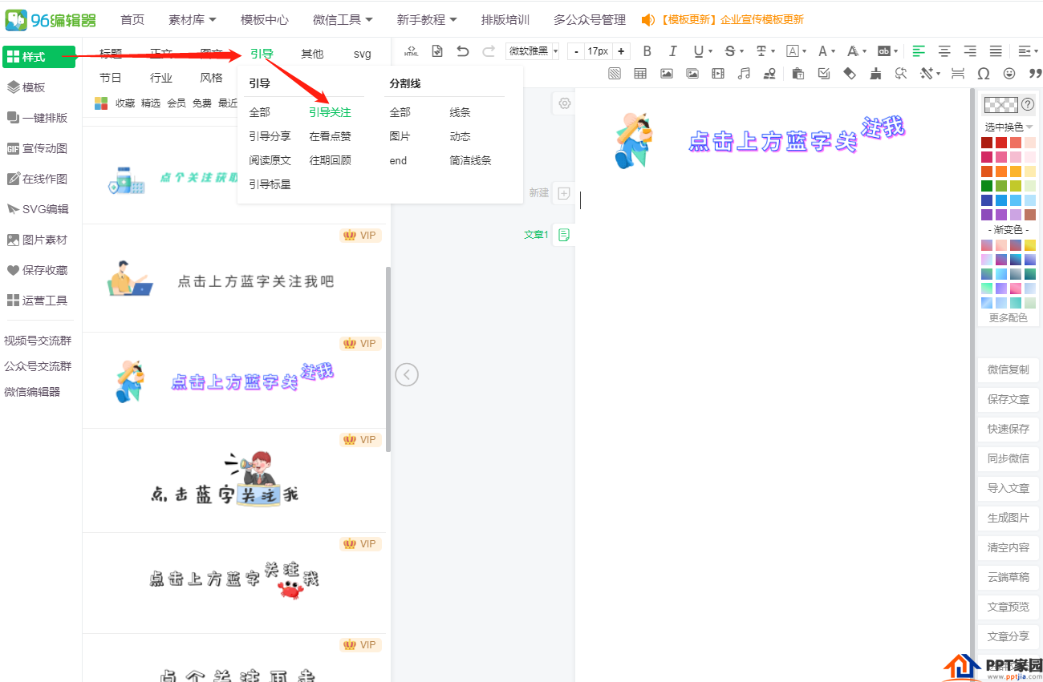Increase font size with plus button

(x=621, y=51)
